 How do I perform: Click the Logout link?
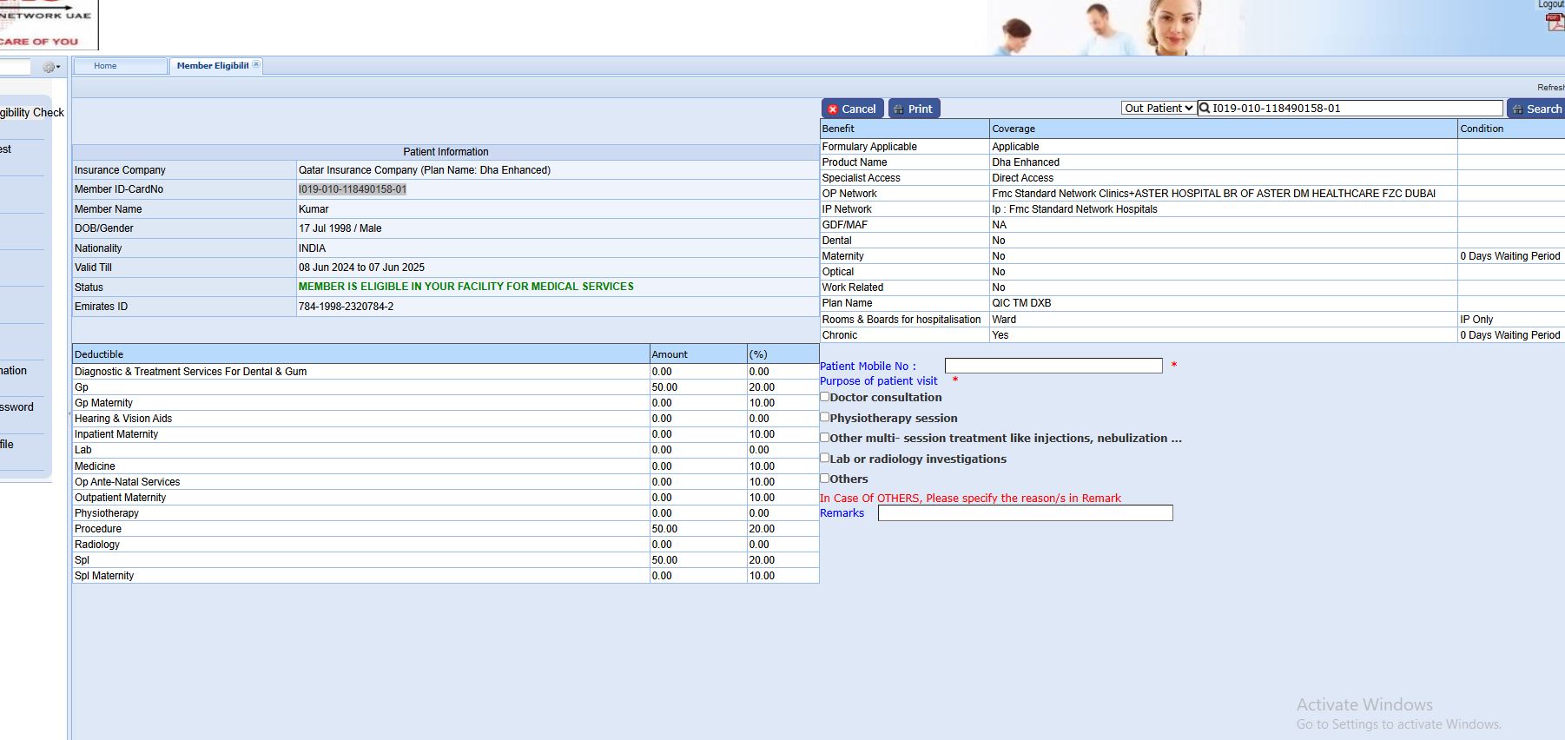pyautogui.click(x=1551, y=4)
